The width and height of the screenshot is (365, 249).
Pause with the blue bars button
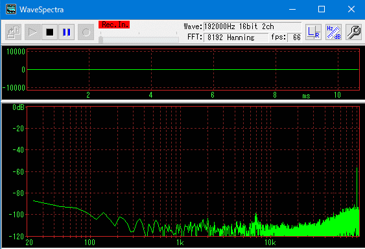67,32
